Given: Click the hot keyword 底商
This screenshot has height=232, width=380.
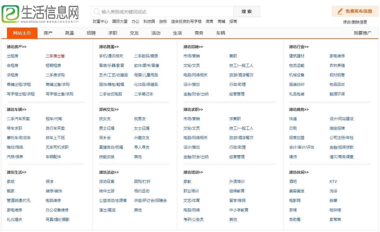Looking at the screenshot, I should coord(209,22).
